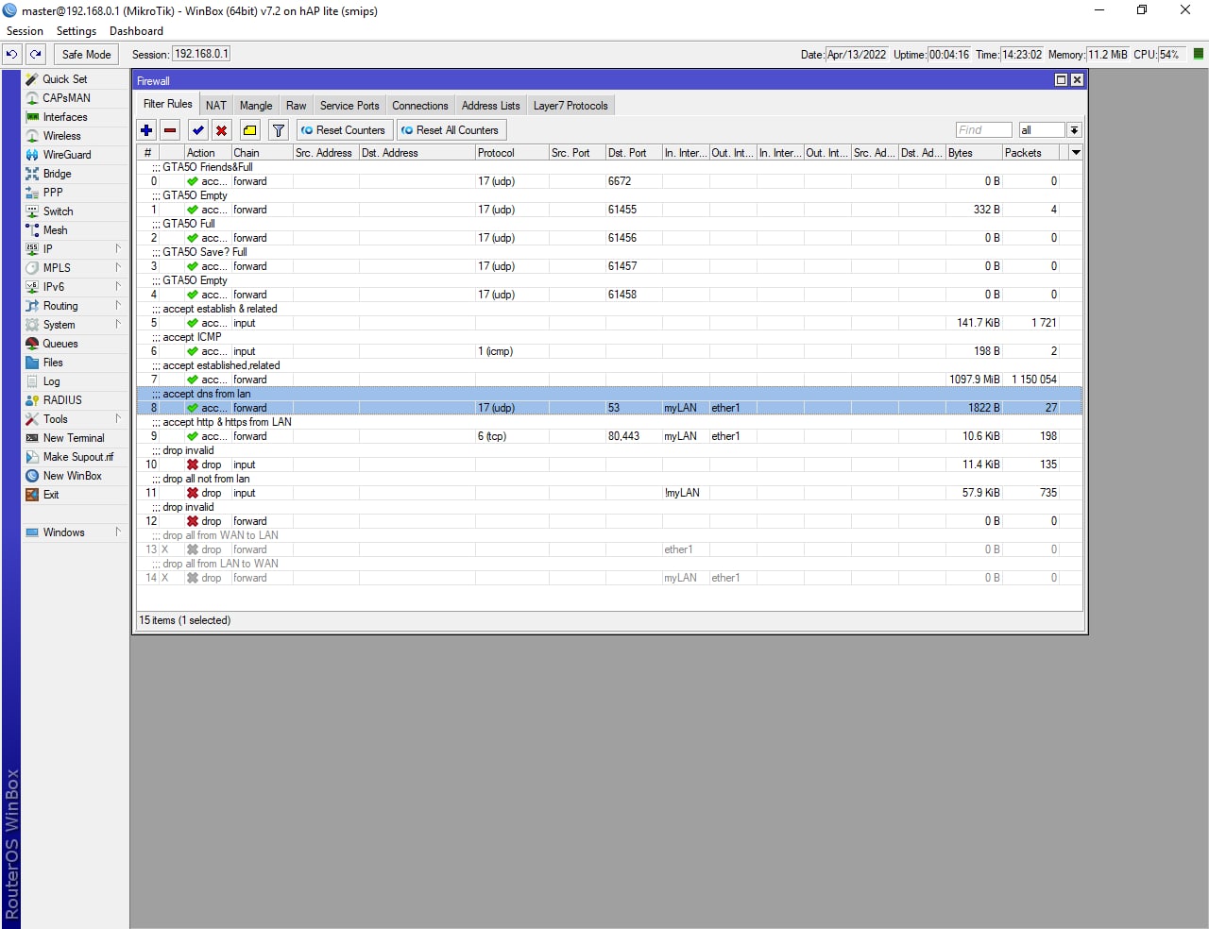Viewport: 1209px width, 929px height.
Task: Sort by the Chain column header
Action: click(262, 153)
